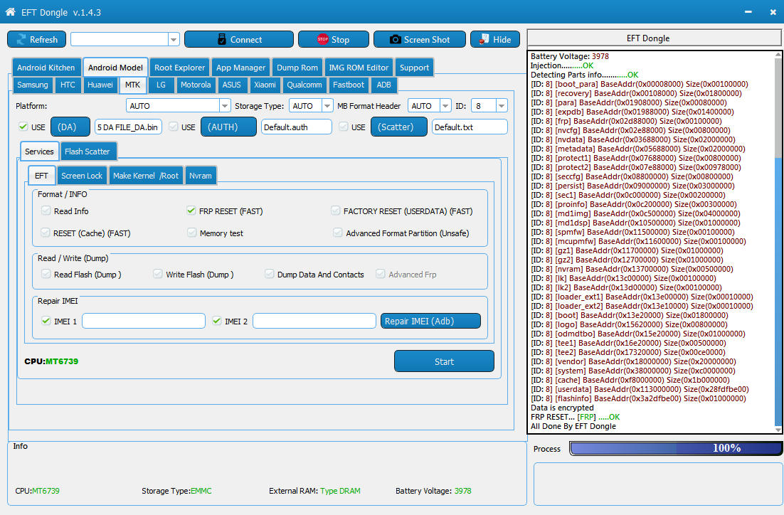
Task: Check Read Flash (Dump) option
Action: point(46,274)
